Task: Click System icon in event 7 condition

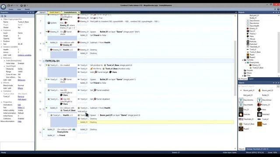Action: 49,23
